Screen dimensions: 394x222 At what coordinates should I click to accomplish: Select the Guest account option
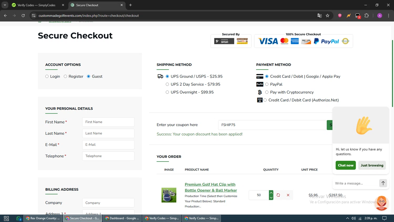tap(89, 77)
